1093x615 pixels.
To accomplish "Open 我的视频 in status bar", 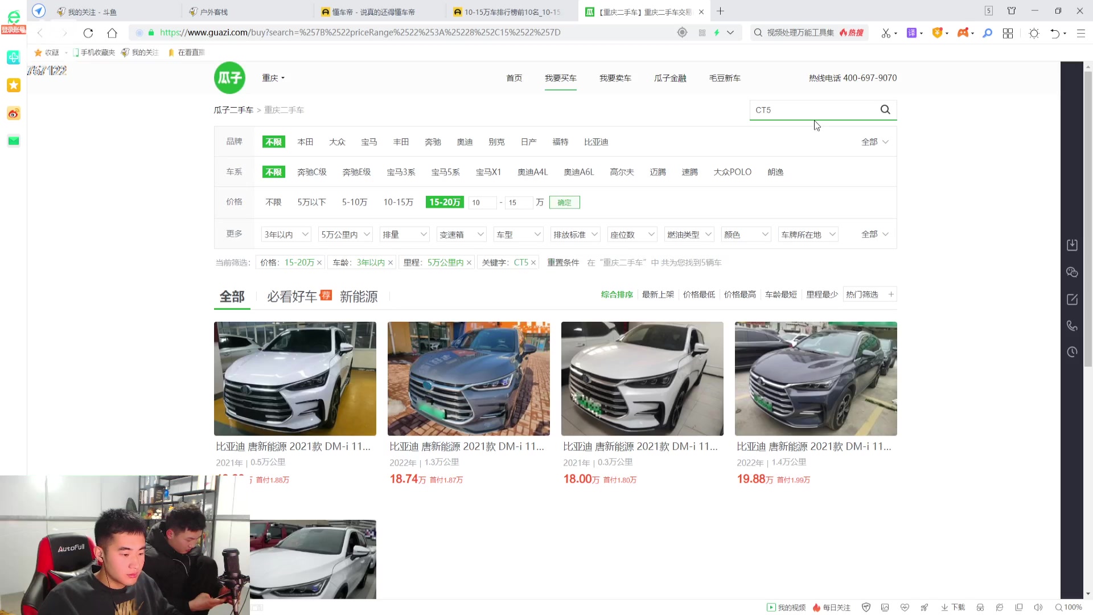I will coord(786,608).
